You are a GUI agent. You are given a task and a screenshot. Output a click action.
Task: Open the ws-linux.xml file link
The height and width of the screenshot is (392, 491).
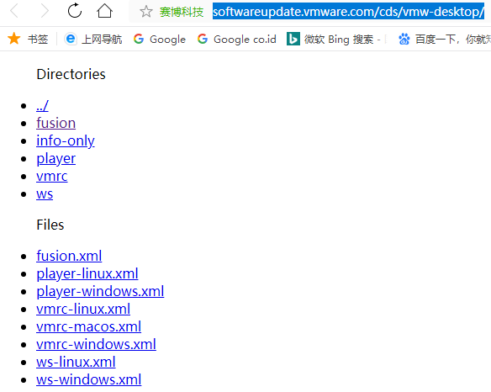coord(77,362)
